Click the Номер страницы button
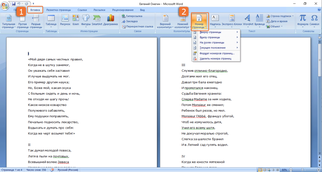The height and width of the screenshot is (172, 322). pyautogui.click(x=200, y=22)
